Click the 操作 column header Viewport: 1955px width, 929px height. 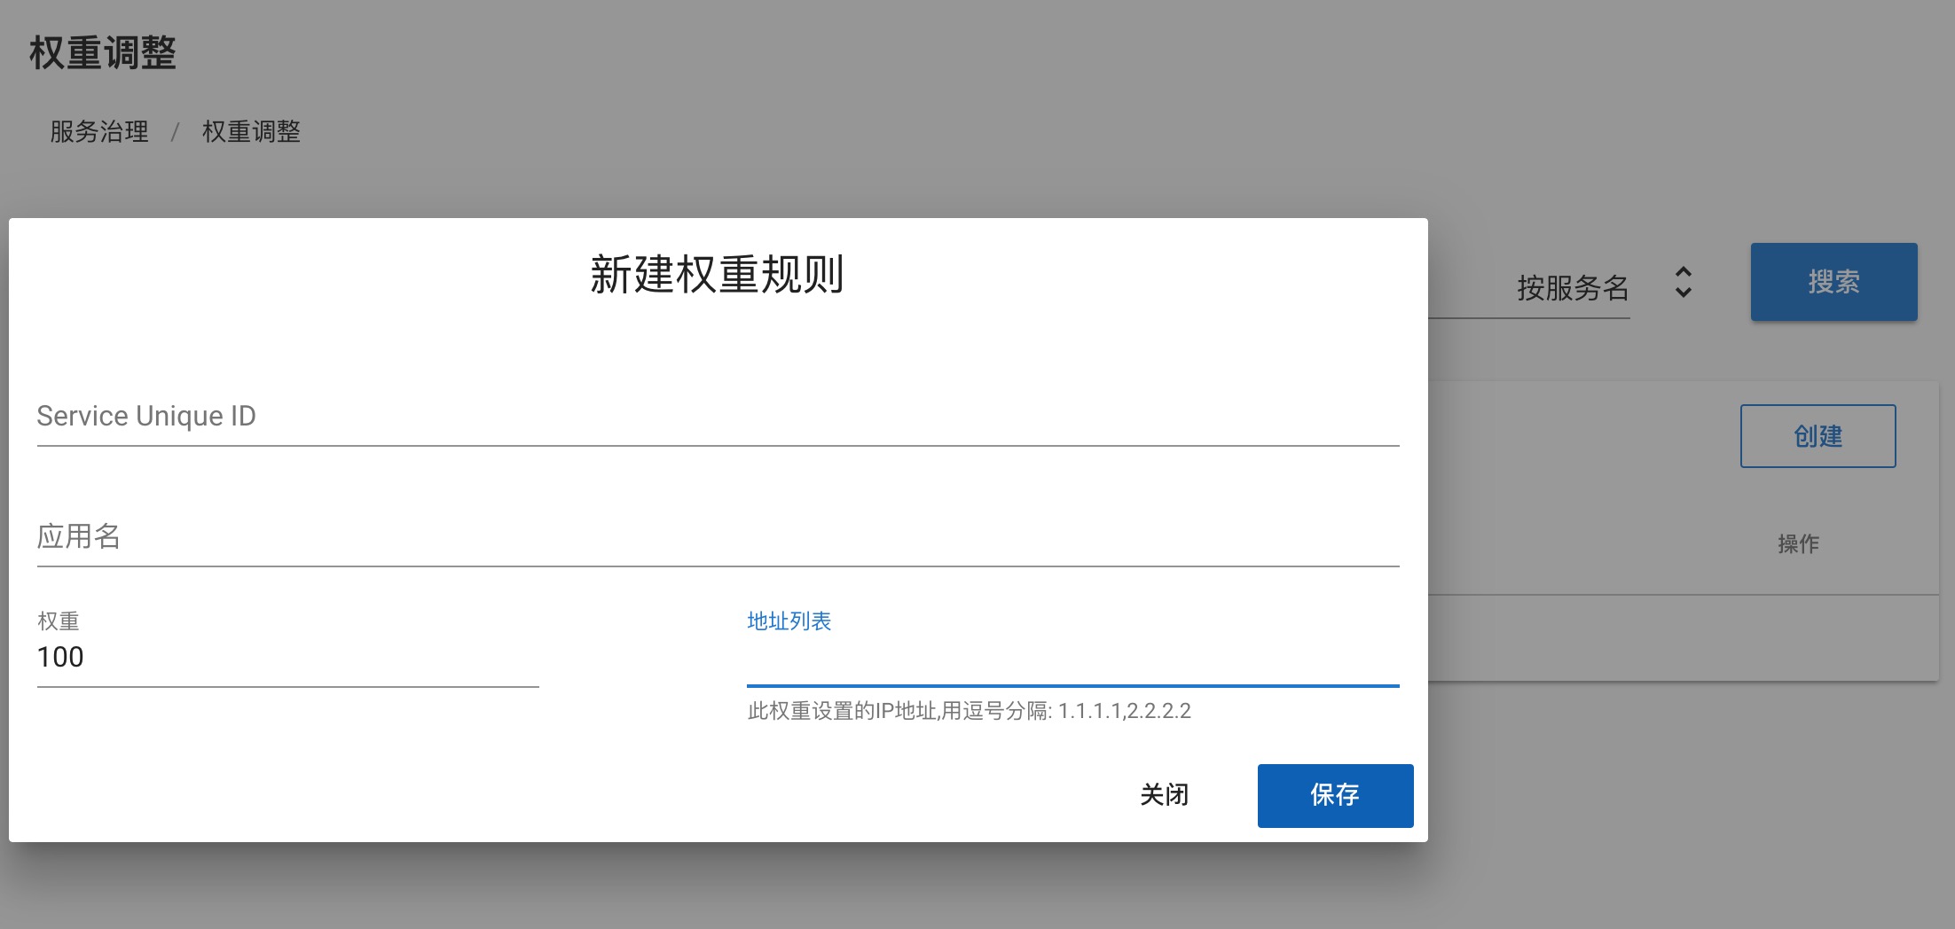click(1797, 544)
